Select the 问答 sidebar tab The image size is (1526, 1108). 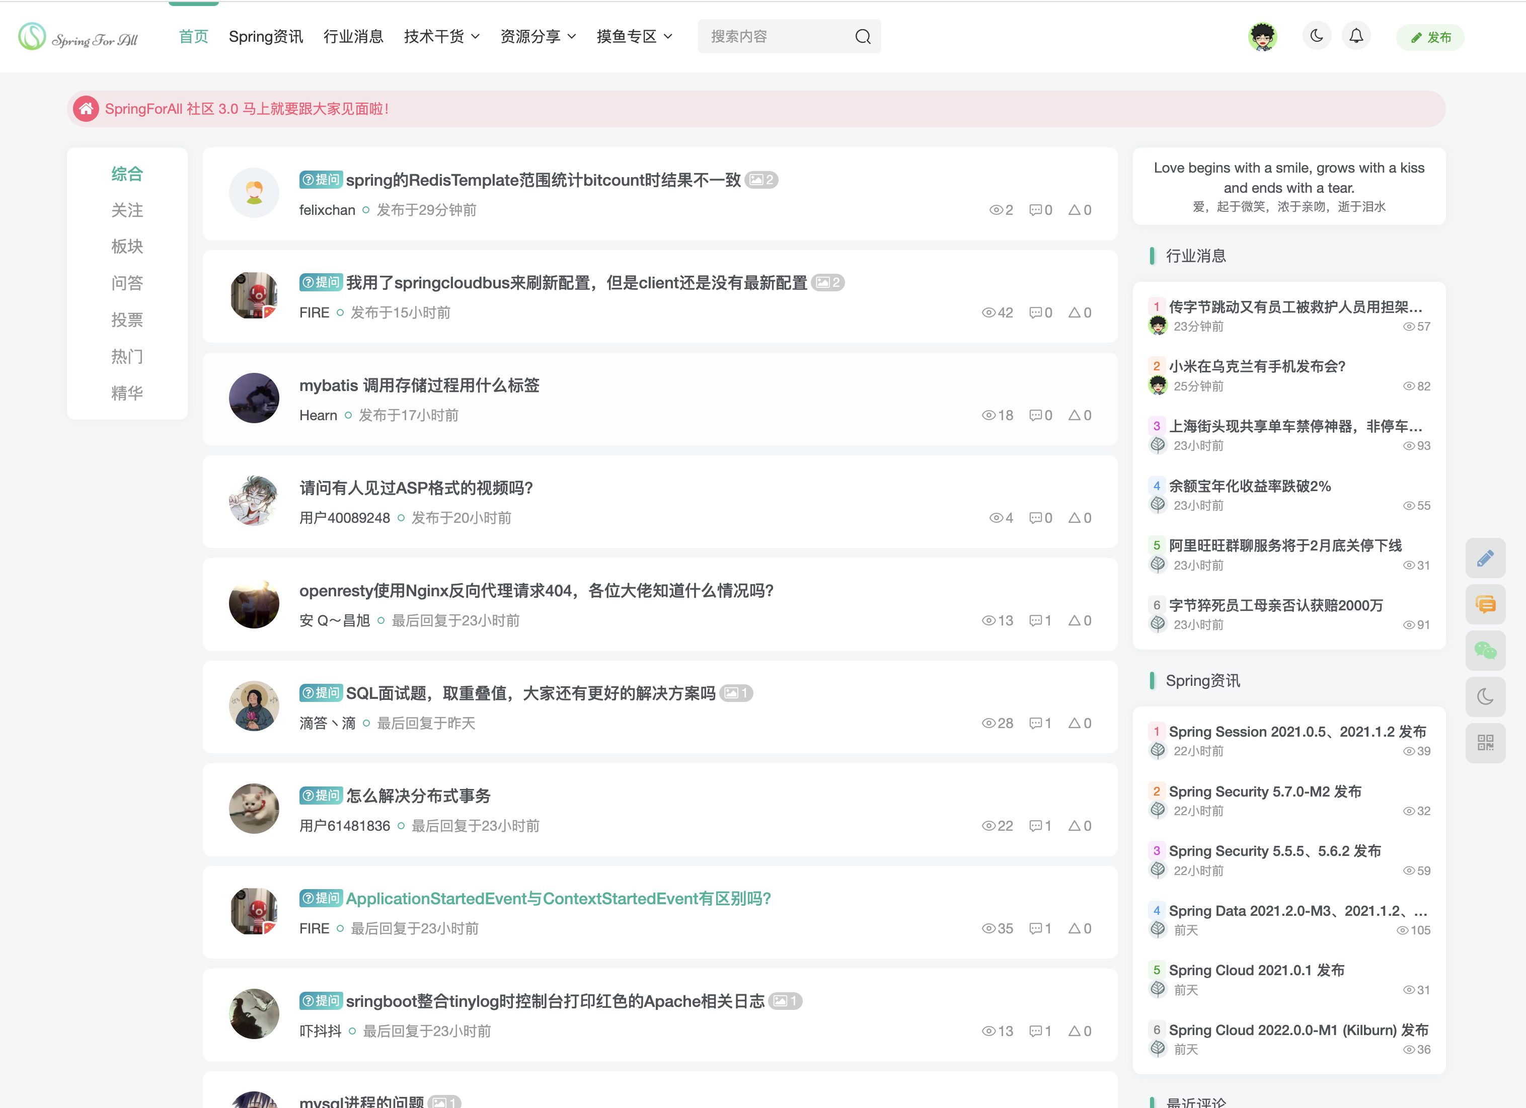(127, 283)
